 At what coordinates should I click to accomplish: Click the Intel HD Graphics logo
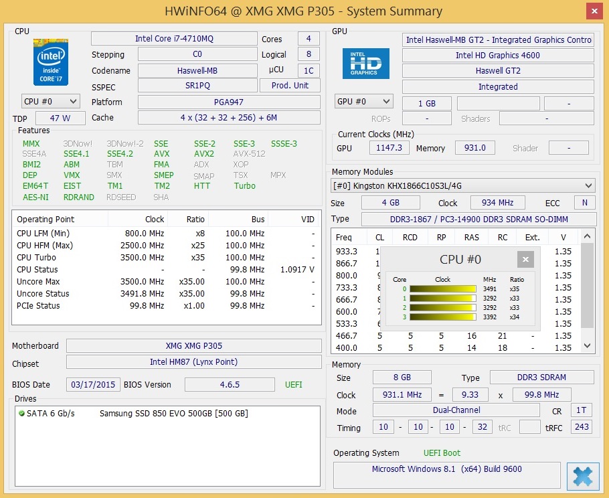[x=366, y=64]
